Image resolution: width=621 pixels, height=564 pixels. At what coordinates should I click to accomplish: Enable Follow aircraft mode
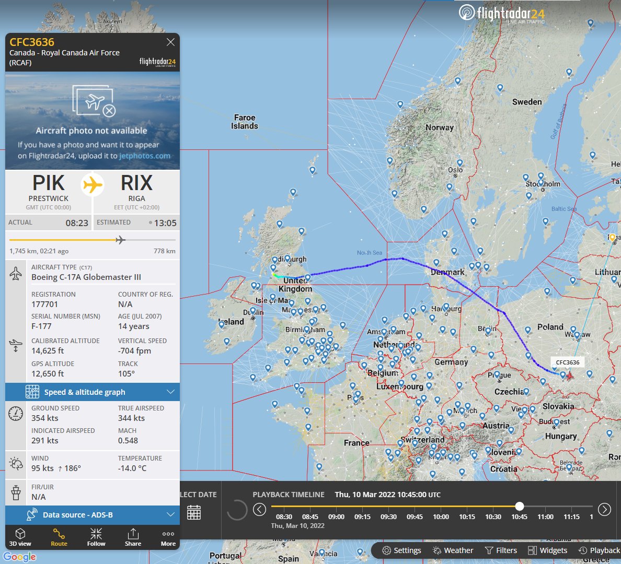pos(96,537)
